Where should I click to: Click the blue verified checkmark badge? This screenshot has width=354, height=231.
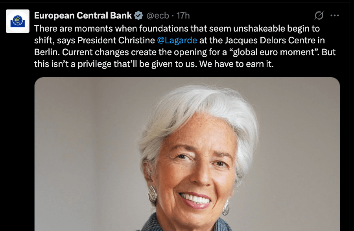click(138, 16)
